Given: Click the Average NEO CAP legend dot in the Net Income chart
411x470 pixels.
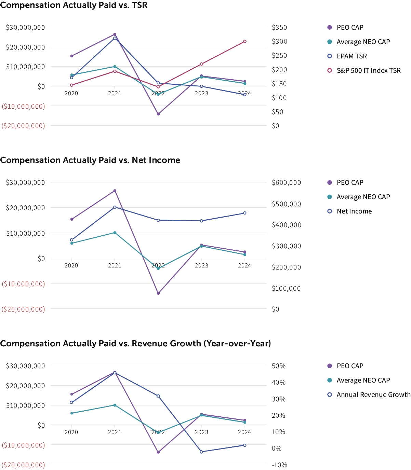Looking at the screenshot, I should tap(330, 197).
